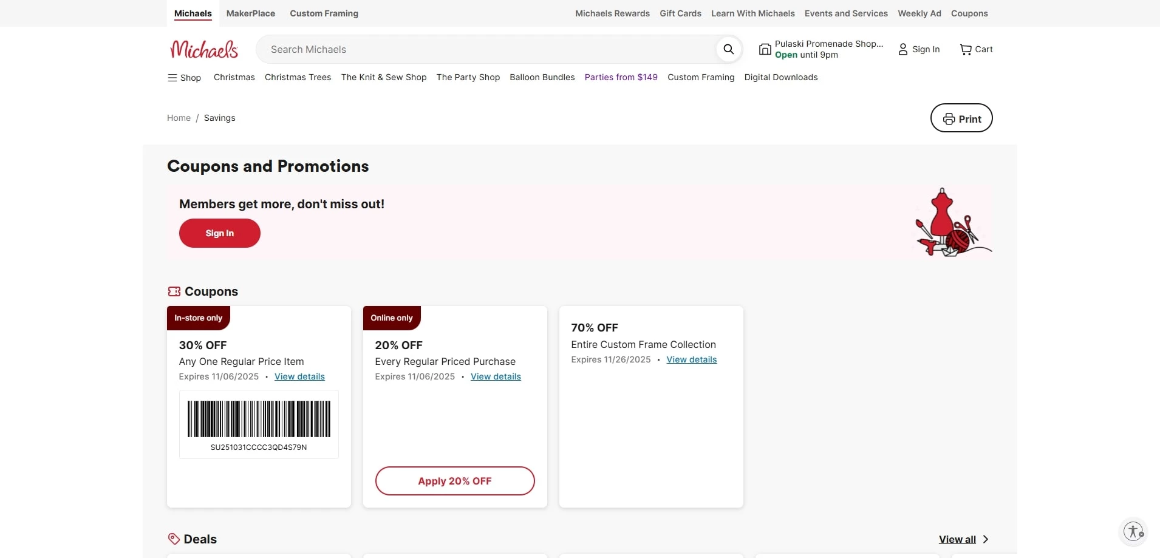Open the Christmas Trees menu item
The width and height of the screenshot is (1160, 558).
coord(298,77)
